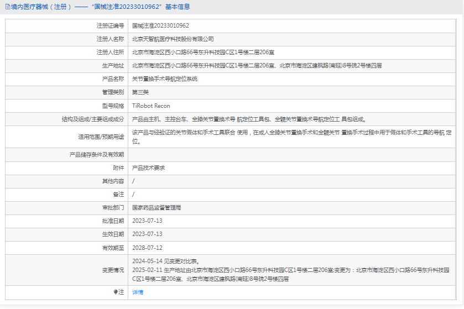464x309 pixels.
Task: Click the 管理类别 label
Action: click(x=113, y=92)
